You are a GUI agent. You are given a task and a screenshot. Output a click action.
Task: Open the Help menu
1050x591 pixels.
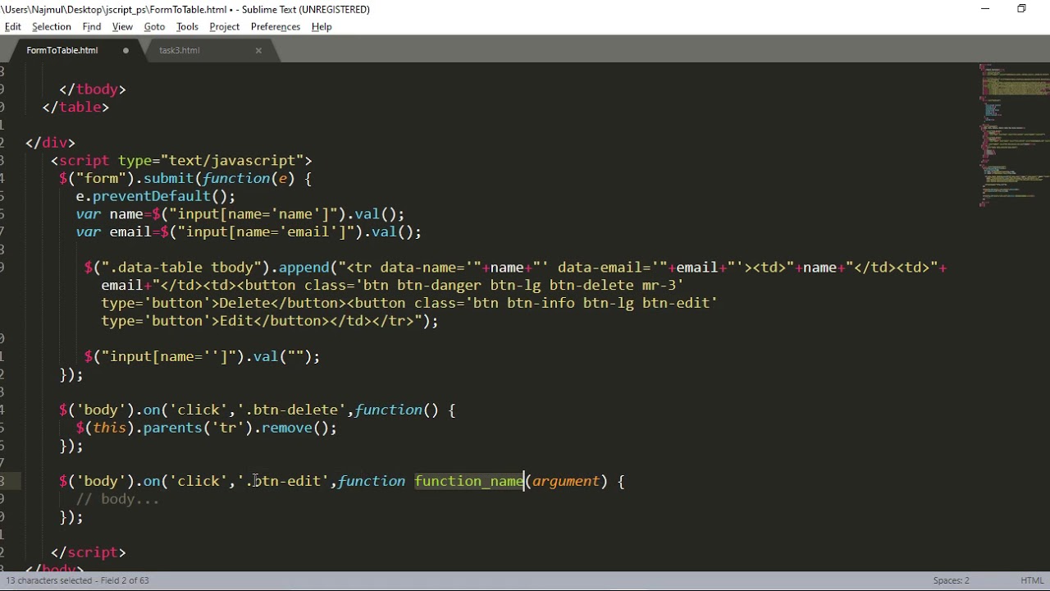click(322, 26)
